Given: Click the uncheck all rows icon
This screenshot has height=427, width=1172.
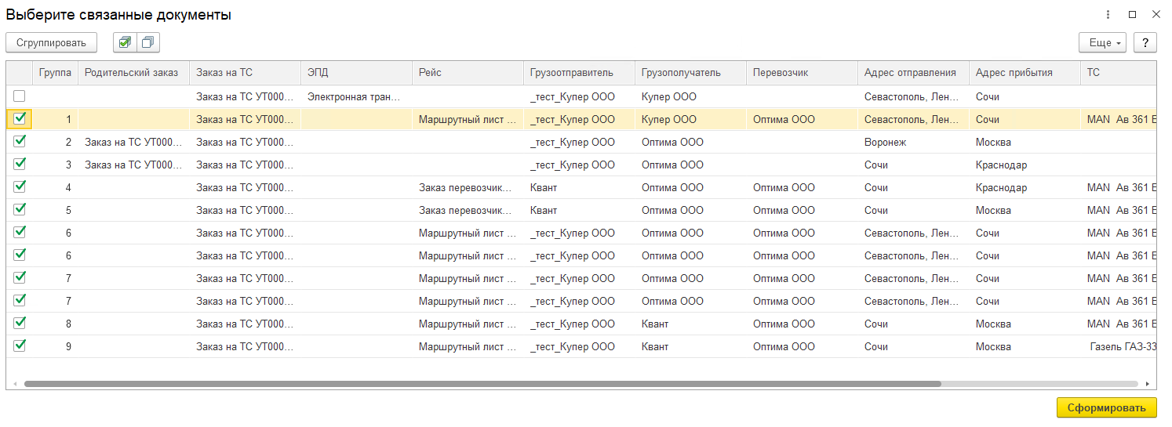Looking at the screenshot, I should click(x=147, y=42).
